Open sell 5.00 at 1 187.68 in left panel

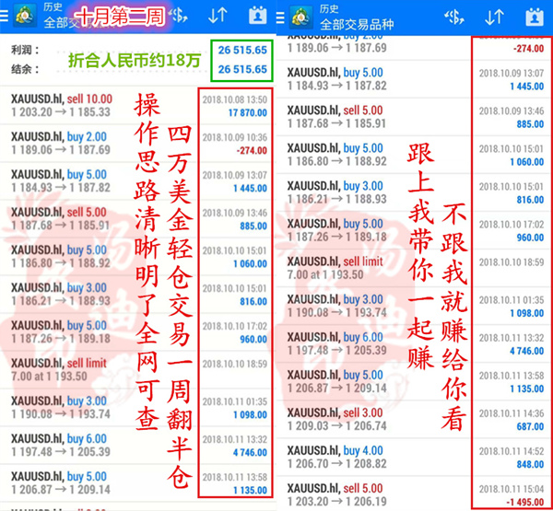click(x=137, y=218)
